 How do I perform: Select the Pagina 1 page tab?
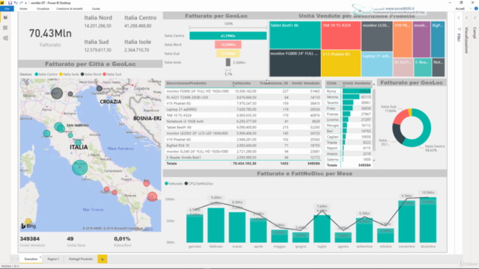tap(53, 259)
